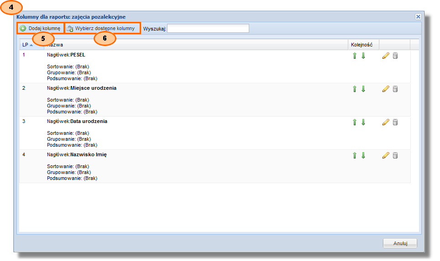Move Data urodzenia column down
This screenshot has width=440, height=261.
point(363,122)
